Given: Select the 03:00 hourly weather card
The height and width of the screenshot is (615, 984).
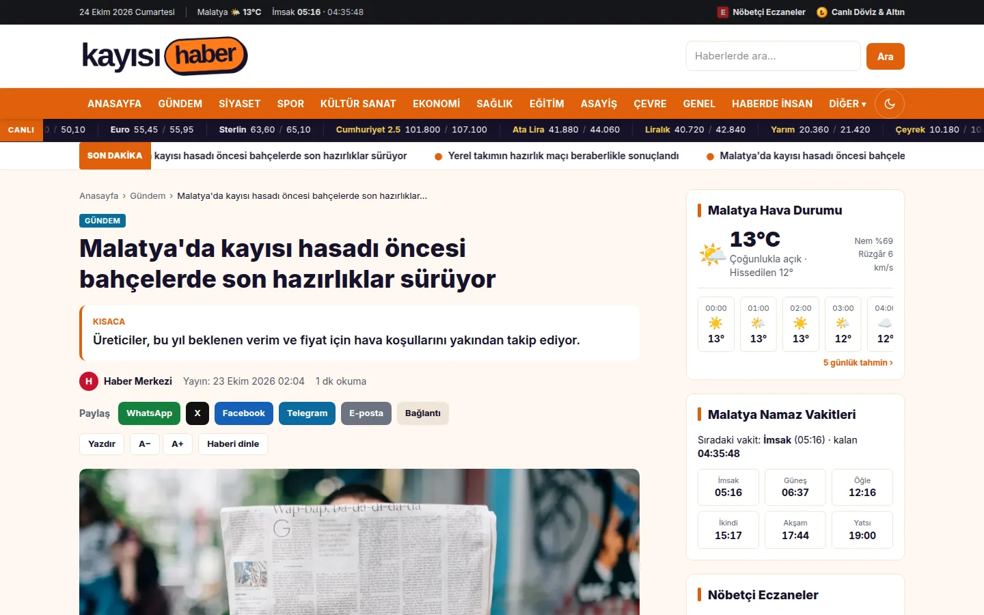Looking at the screenshot, I should coord(843,324).
